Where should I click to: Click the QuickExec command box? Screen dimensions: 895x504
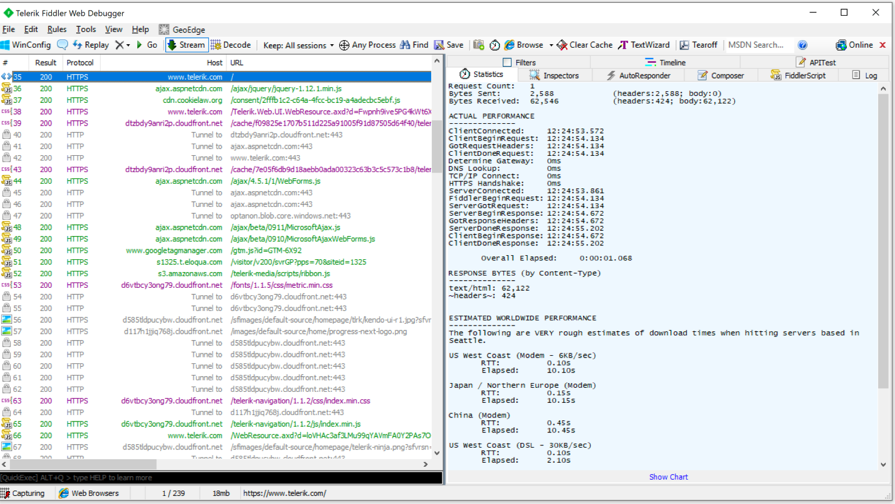221,478
